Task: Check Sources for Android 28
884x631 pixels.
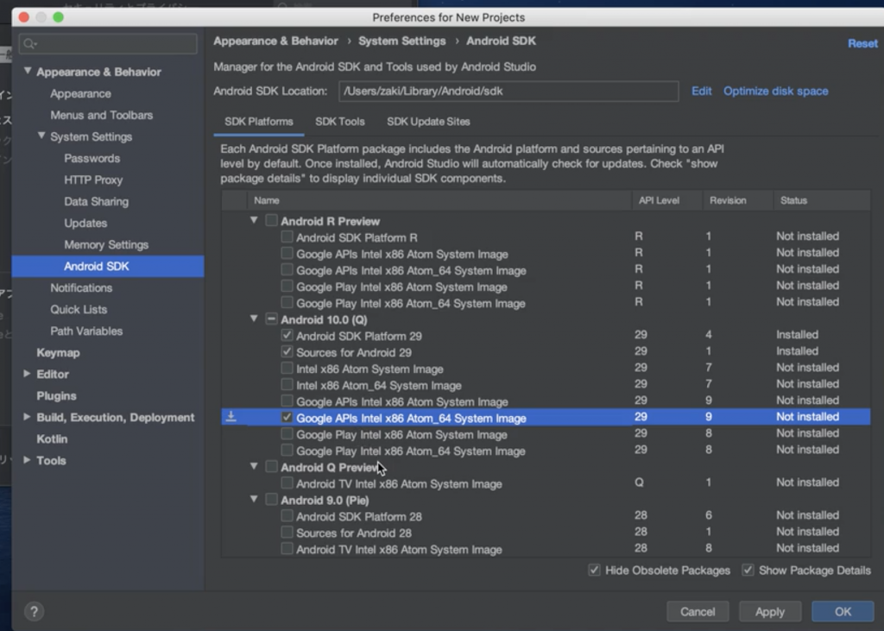Action: coord(287,533)
